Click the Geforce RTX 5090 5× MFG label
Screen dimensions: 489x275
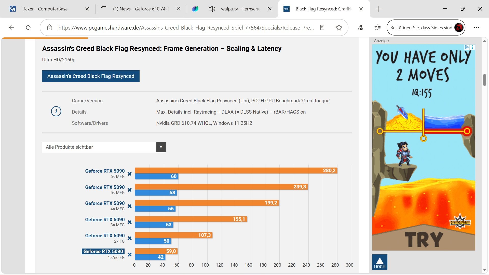[x=105, y=187]
